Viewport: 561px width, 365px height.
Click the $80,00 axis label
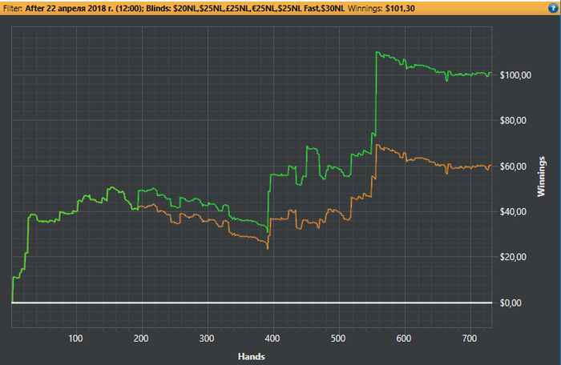pos(513,121)
